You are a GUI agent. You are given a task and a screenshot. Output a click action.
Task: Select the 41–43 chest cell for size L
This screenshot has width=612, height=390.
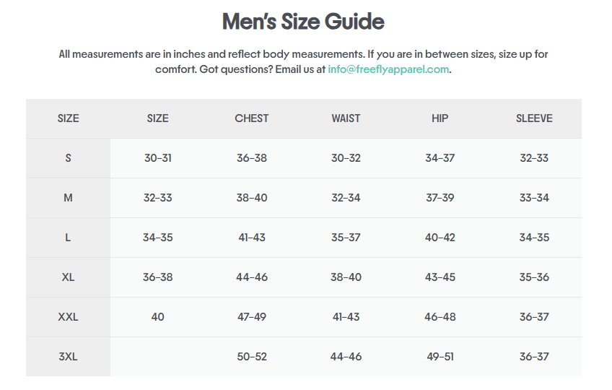coord(252,238)
